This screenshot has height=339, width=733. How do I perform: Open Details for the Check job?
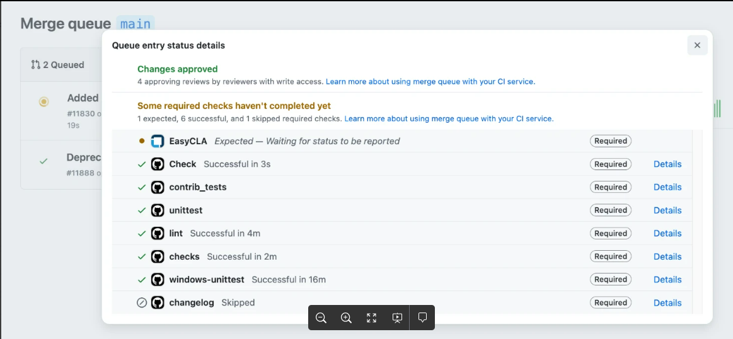click(x=667, y=164)
